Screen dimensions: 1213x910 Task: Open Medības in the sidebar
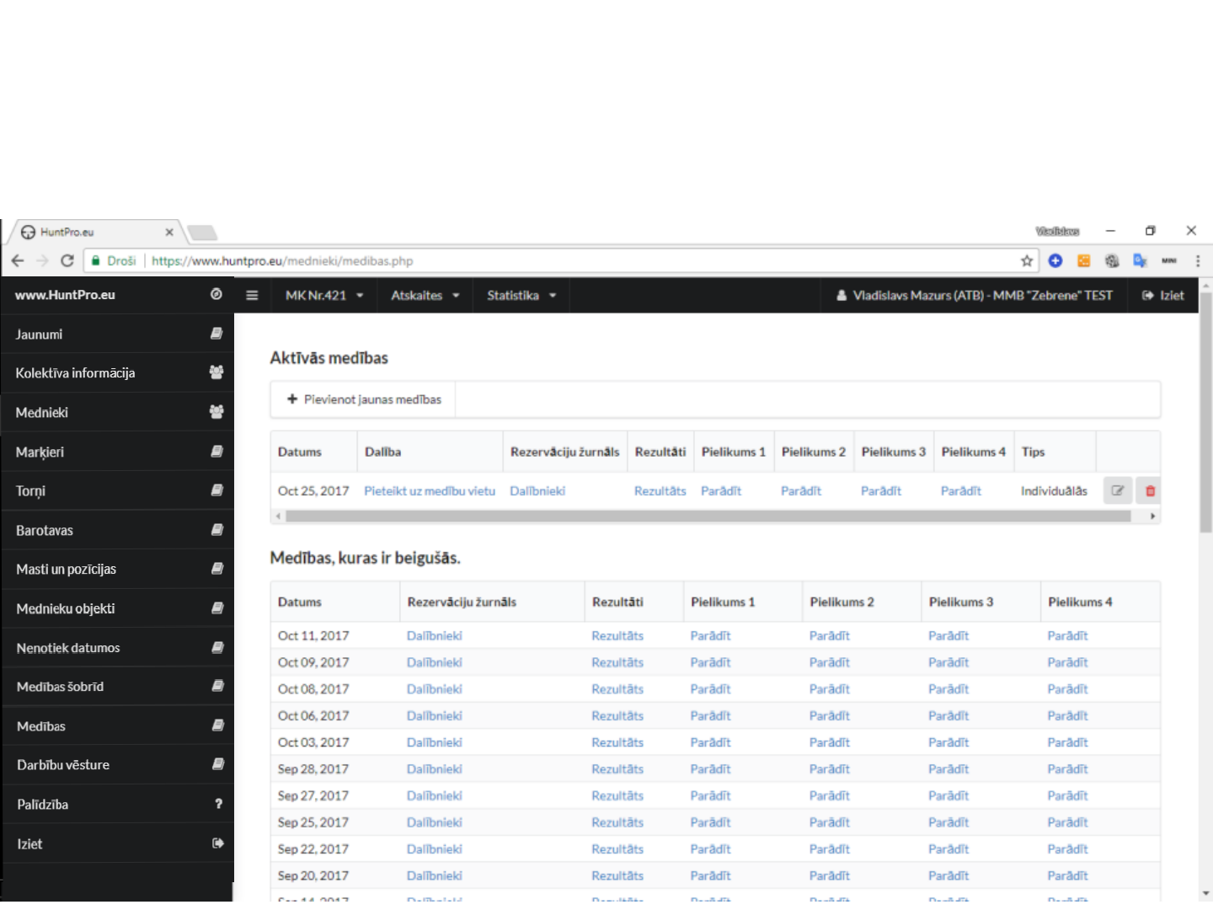pos(118,726)
